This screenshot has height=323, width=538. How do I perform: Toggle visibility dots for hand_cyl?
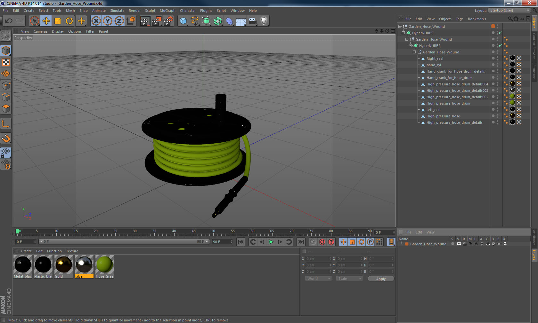[497, 65]
